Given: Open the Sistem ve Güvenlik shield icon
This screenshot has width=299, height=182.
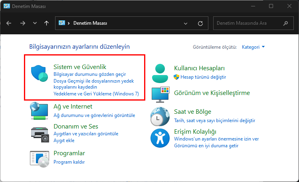Looking at the screenshot, I should point(40,73).
